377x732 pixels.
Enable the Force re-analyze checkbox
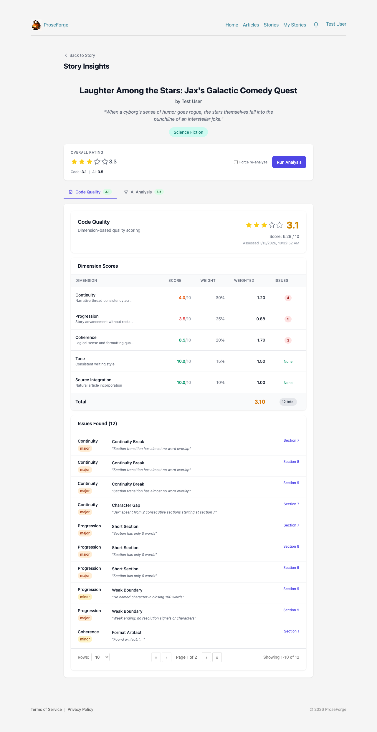pyautogui.click(x=236, y=162)
